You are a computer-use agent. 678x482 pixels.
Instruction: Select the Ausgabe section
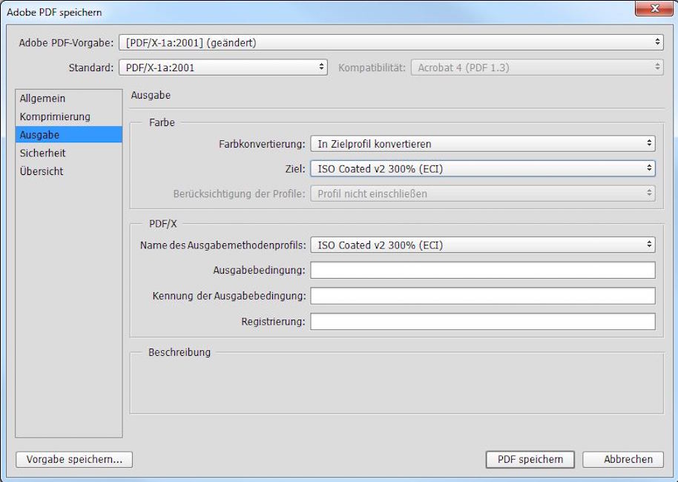coord(69,135)
